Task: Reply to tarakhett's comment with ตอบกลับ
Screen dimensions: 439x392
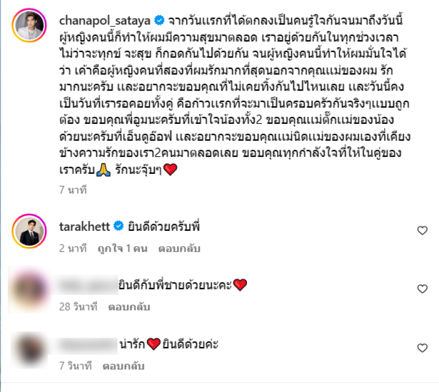Action: [179, 248]
